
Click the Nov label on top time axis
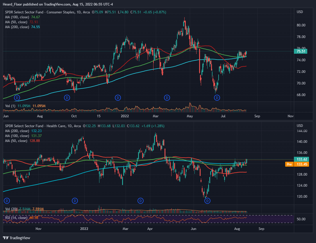click(290, 116)
